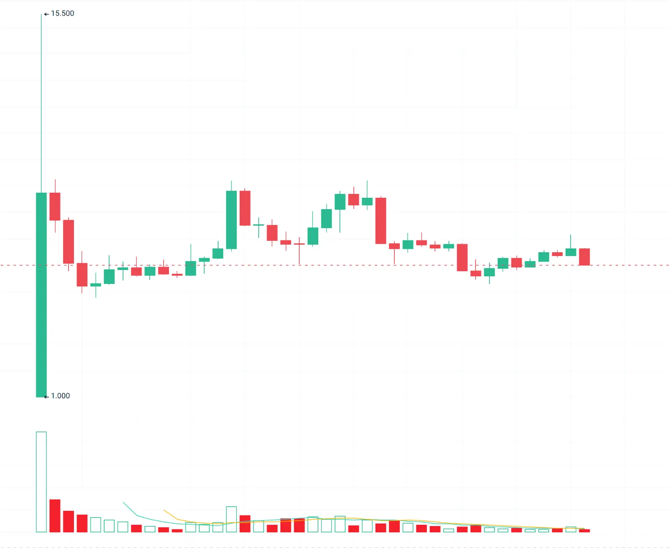
Task: Select the big green candle mid-chart
Action: pyautogui.click(x=231, y=220)
